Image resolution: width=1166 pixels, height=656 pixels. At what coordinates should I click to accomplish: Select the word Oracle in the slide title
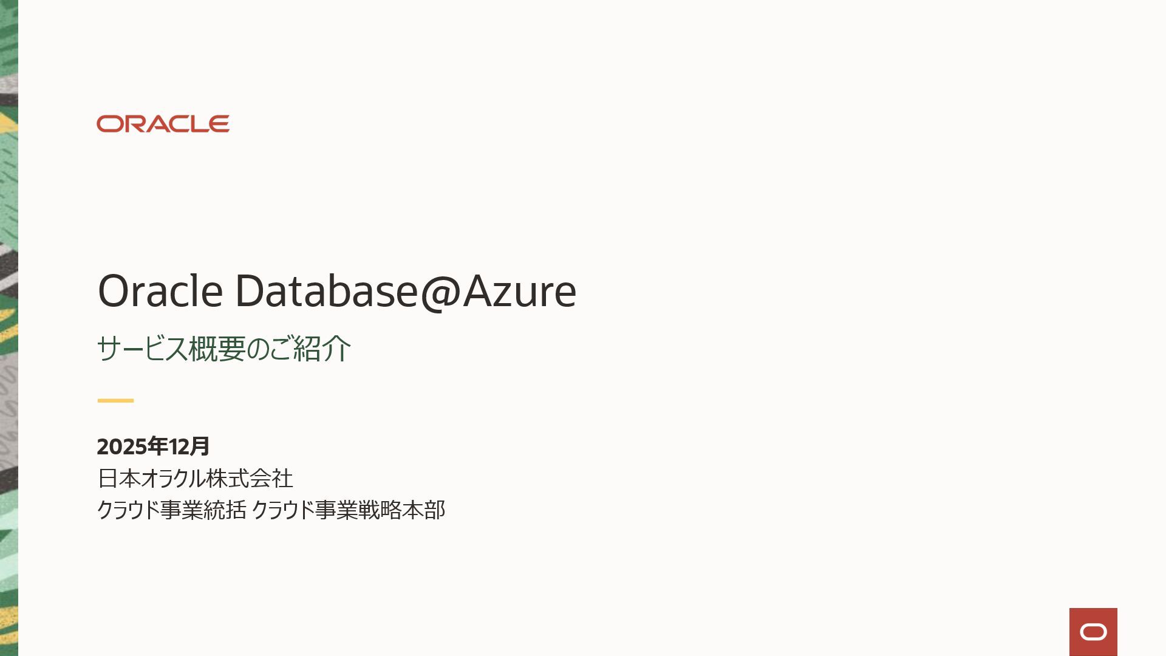click(160, 292)
